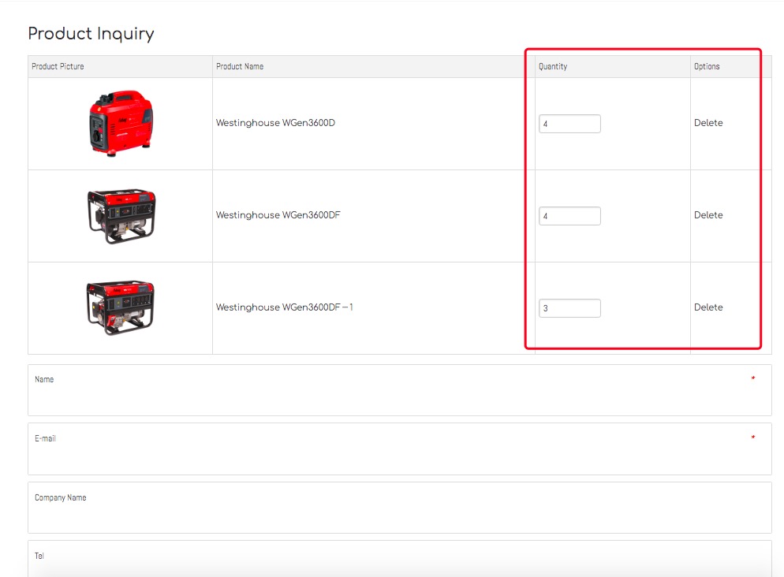The width and height of the screenshot is (784, 577).
Task: Click the Quantity column header
Action: (553, 67)
